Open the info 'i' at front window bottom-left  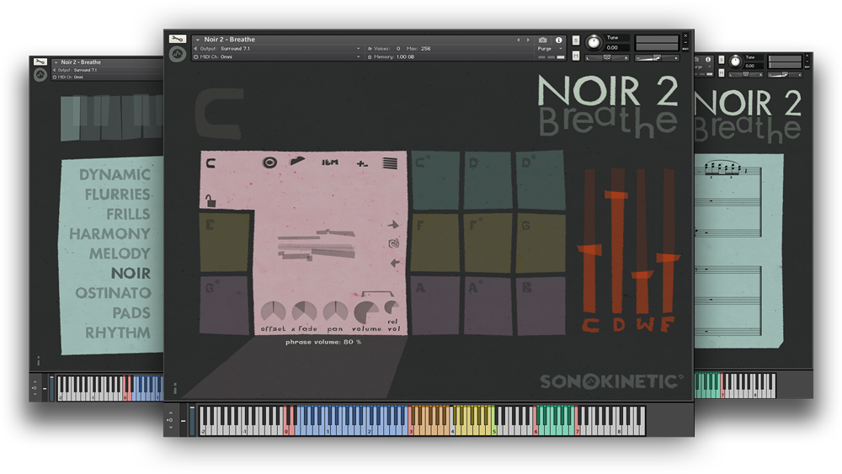174,387
